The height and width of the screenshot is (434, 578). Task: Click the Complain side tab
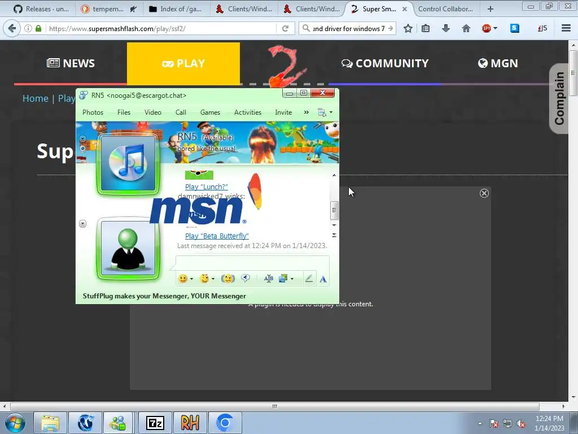pos(559,98)
